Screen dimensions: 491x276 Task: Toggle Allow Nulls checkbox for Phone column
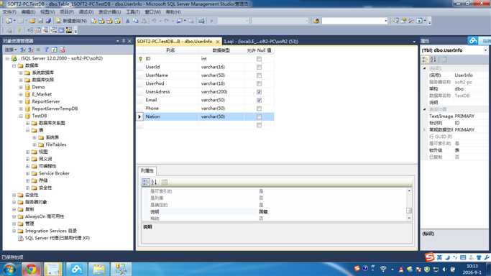pos(259,109)
